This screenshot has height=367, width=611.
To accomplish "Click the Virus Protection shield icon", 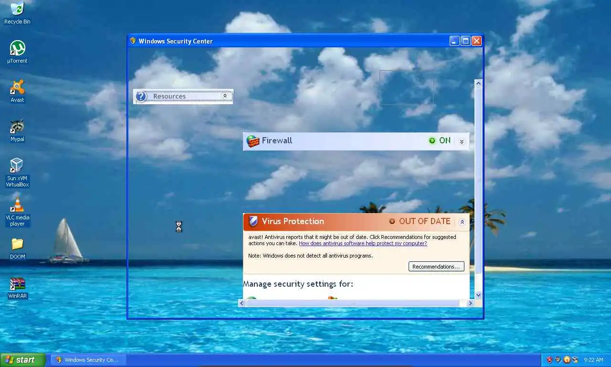I will [x=253, y=221].
